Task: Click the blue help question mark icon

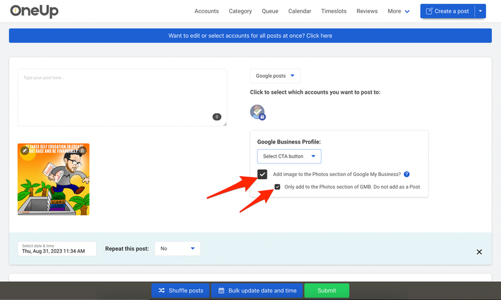Action: coord(406,174)
